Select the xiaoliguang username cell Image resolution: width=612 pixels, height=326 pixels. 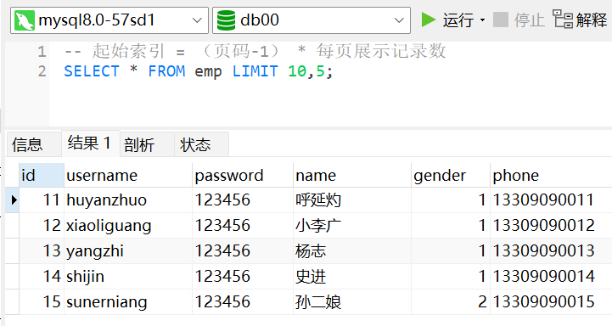[128, 225]
